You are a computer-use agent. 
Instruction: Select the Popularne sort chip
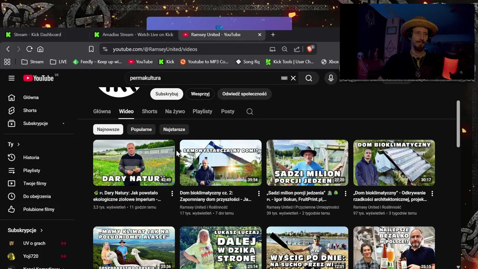[141, 129]
